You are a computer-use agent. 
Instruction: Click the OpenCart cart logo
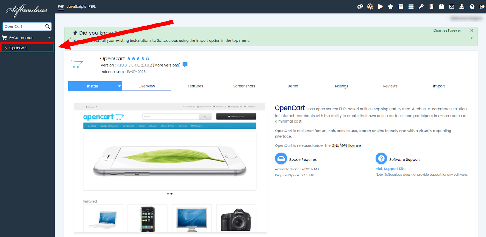[77, 64]
